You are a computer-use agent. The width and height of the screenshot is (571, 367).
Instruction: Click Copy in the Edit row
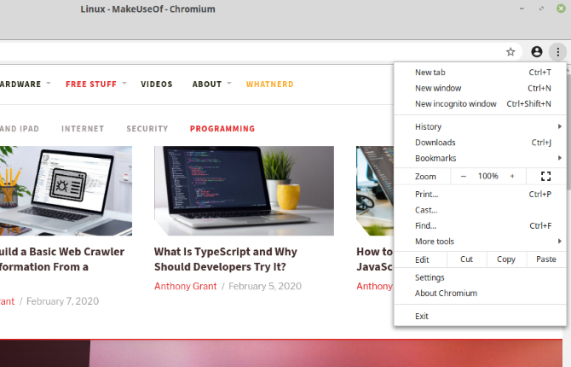[x=506, y=259]
